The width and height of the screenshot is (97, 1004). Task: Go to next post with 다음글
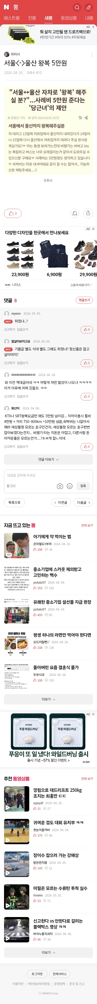click(x=83, y=503)
